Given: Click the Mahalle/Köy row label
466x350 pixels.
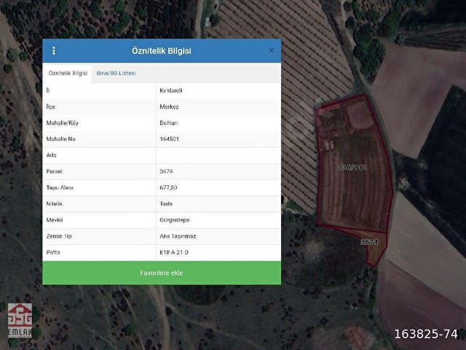Looking at the screenshot, I should point(63,123).
